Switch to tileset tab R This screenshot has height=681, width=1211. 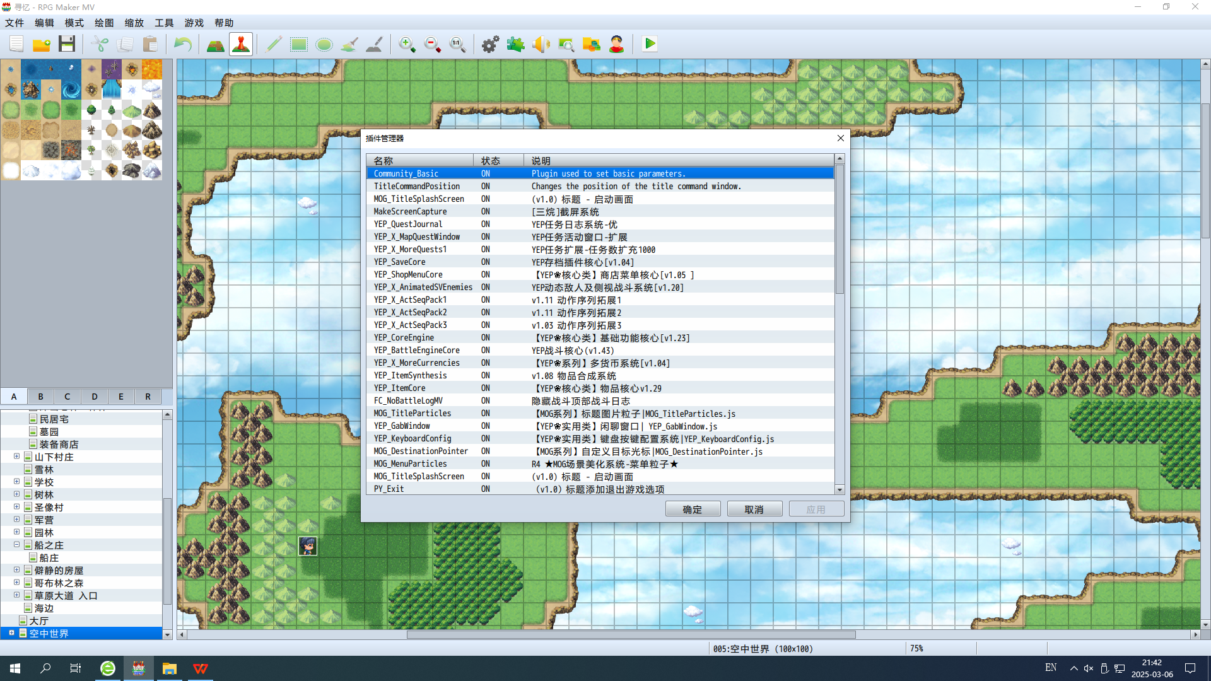148,397
